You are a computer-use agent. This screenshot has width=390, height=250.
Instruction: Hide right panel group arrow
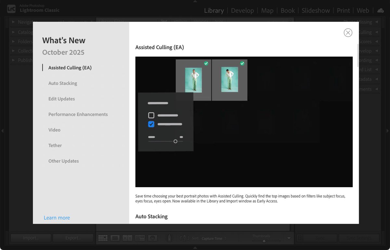[388, 131]
